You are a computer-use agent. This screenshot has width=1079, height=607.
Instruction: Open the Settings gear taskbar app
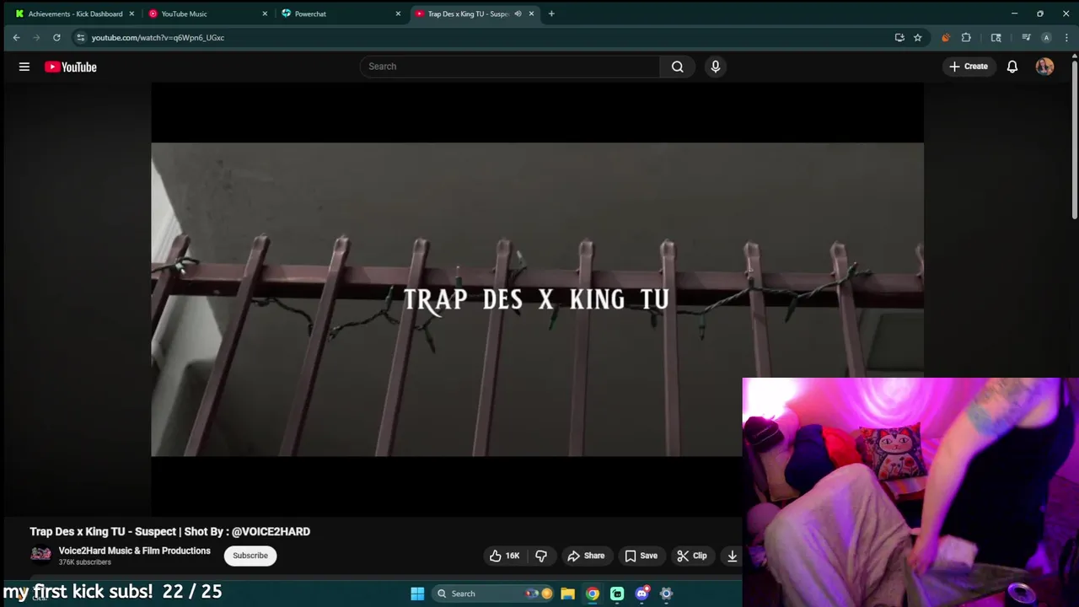pyautogui.click(x=666, y=594)
